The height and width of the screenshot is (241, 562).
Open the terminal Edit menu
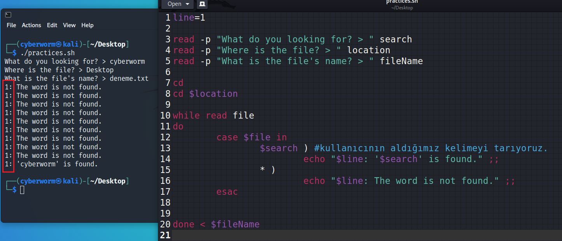click(52, 25)
